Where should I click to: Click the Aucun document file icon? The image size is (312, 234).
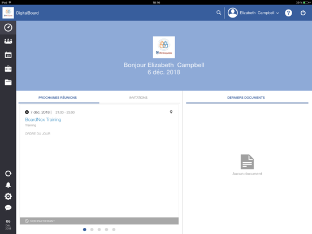[247, 162]
